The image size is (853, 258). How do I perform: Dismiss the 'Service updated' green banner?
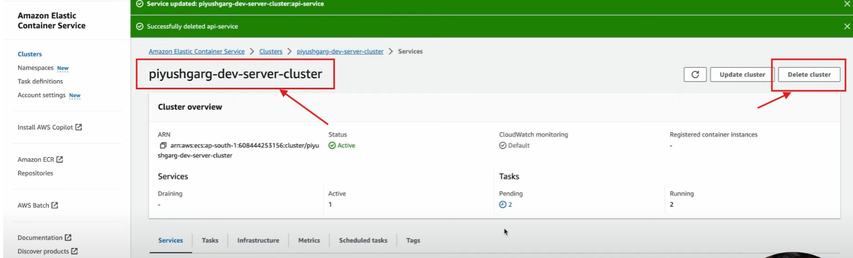tap(847, 4)
